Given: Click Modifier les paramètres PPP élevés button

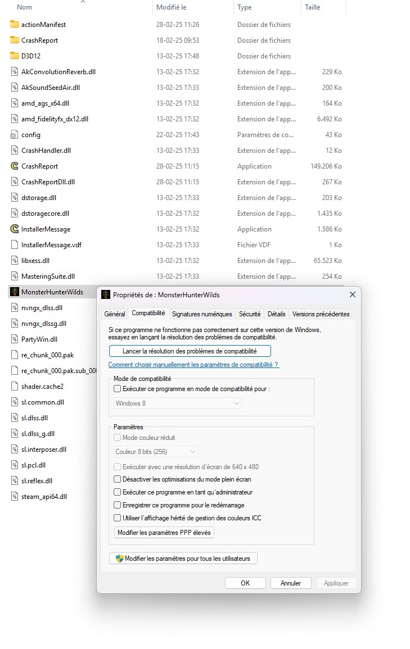Looking at the screenshot, I should point(164,533).
